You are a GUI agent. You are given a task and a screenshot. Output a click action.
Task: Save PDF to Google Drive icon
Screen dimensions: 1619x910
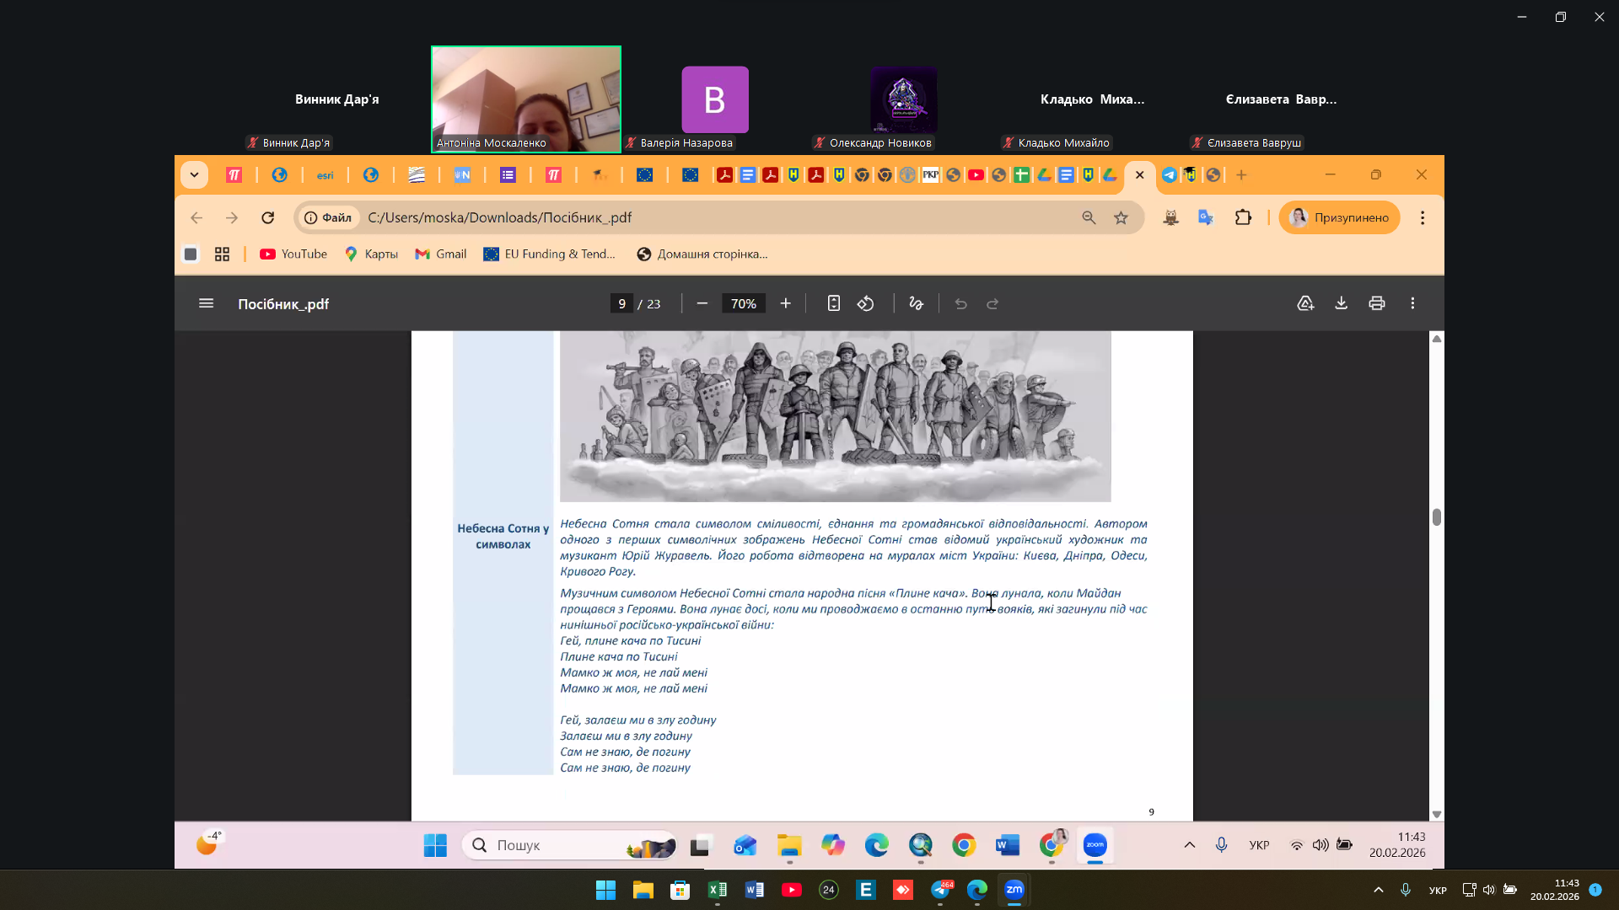tap(1305, 303)
